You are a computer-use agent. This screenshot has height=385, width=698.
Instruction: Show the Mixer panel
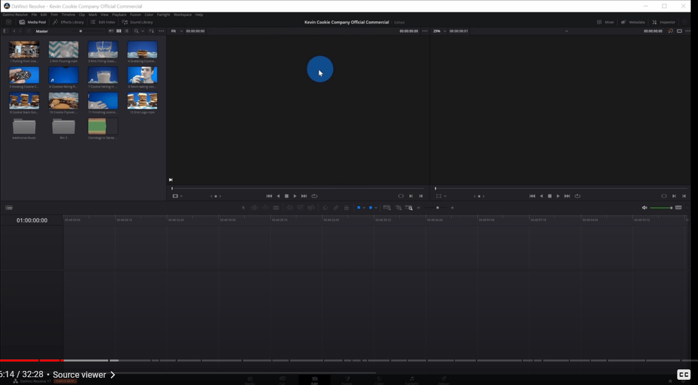[605, 22]
